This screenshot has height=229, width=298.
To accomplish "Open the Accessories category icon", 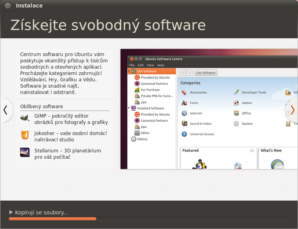I will coord(184,92).
